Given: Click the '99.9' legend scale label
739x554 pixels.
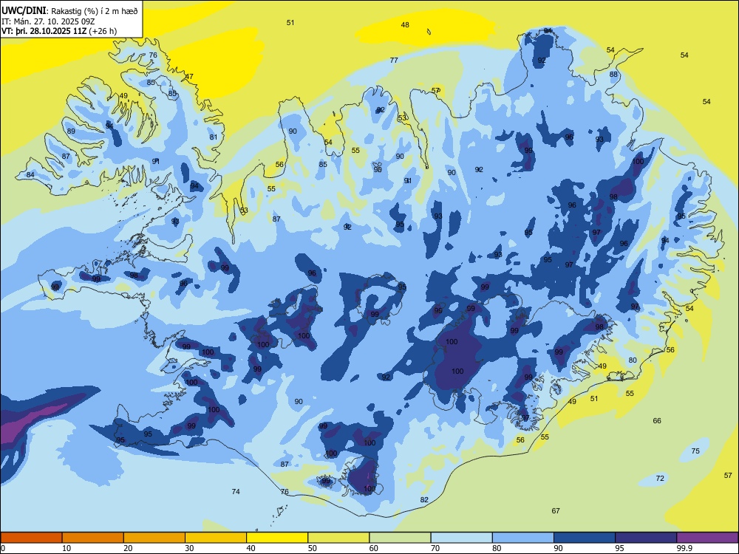Looking at the screenshot, I should 684,548.
